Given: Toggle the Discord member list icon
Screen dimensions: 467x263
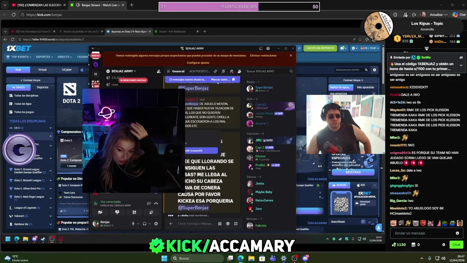Looking at the screenshot, I should 239,71.
